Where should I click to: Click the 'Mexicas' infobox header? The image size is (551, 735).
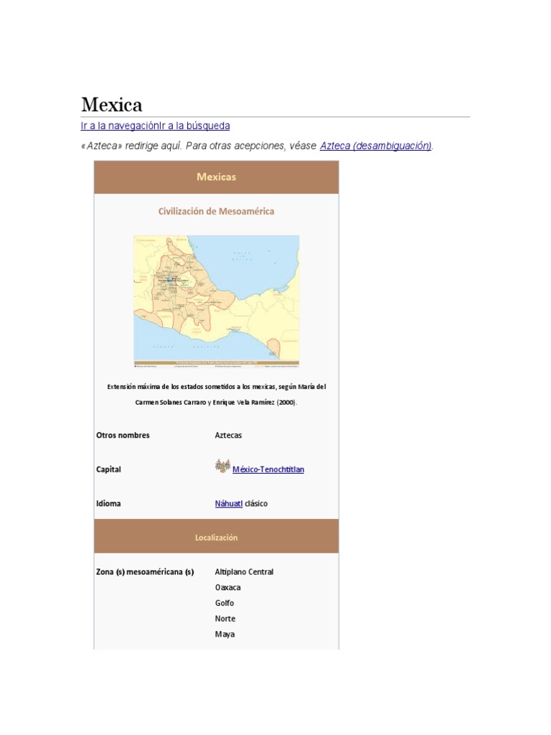coord(217,177)
